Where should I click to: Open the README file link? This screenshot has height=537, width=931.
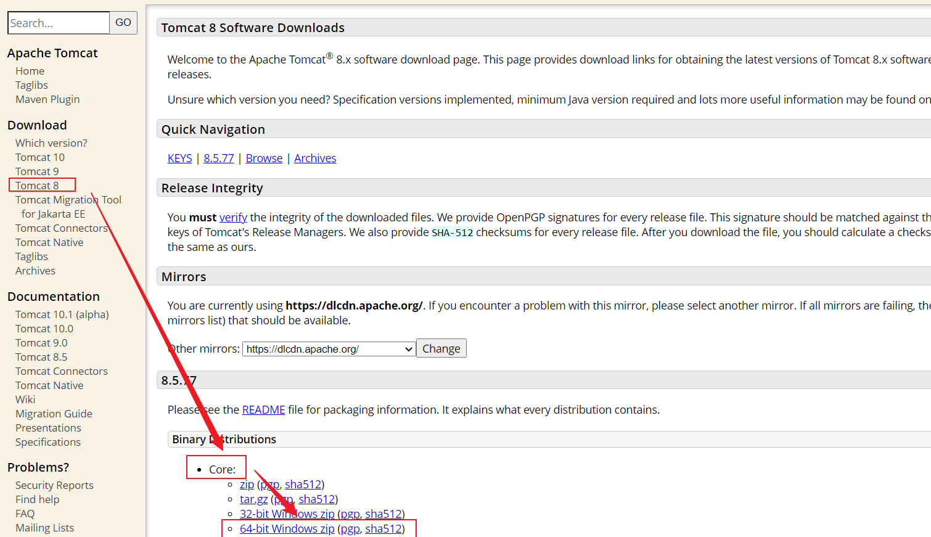(x=263, y=410)
